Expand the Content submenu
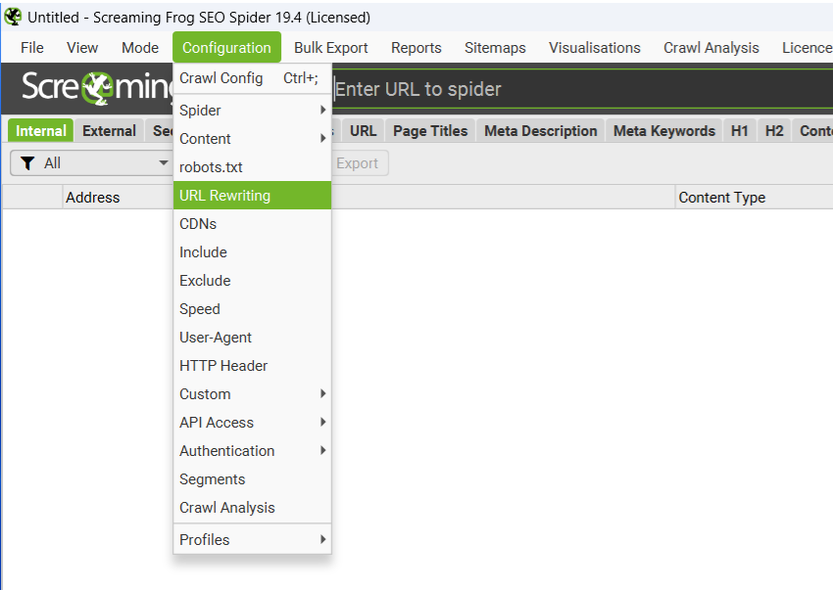Screen dimensions: 833x590 [x=252, y=139]
